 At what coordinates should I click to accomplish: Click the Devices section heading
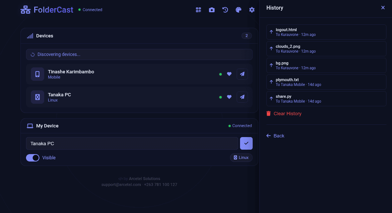point(45,36)
